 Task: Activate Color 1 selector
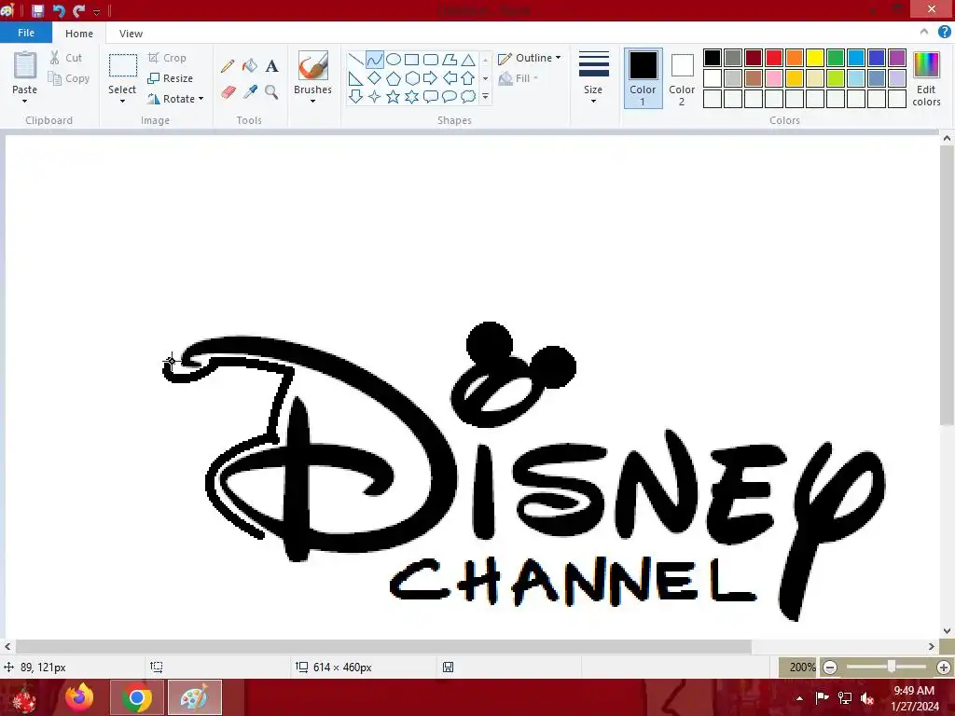click(x=643, y=78)
